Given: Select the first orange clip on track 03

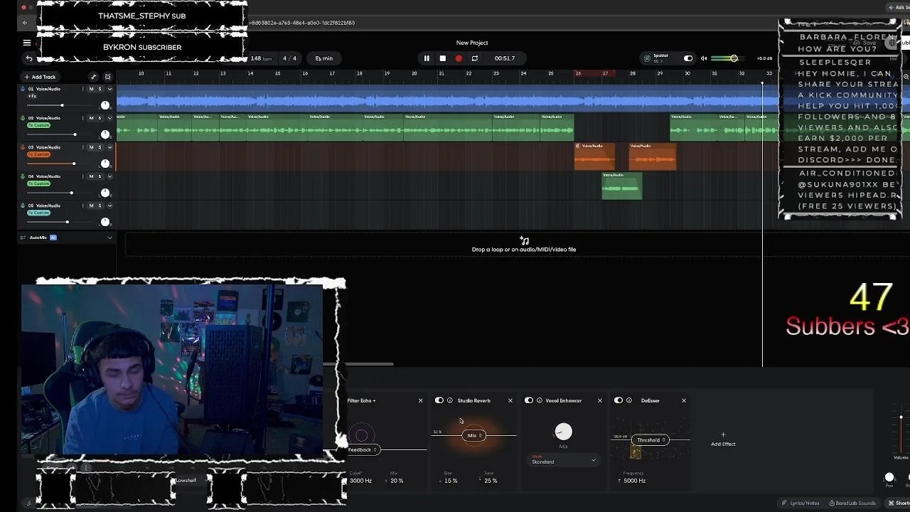Looking at the screenshot, I should 594,156.
